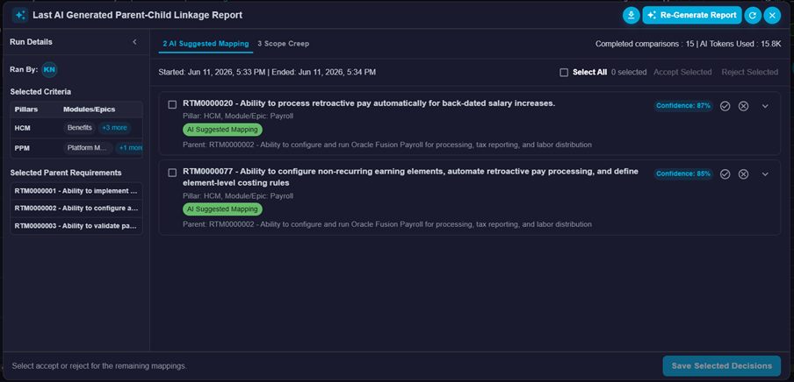Click the HCM pillar cell
The image size is (794, 382).
click(x=23, y=128)
